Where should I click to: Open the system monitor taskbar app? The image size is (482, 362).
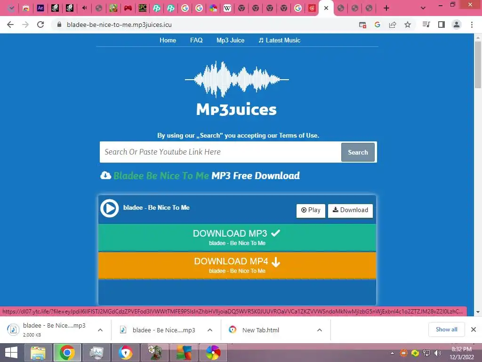(x=96, y=353)
